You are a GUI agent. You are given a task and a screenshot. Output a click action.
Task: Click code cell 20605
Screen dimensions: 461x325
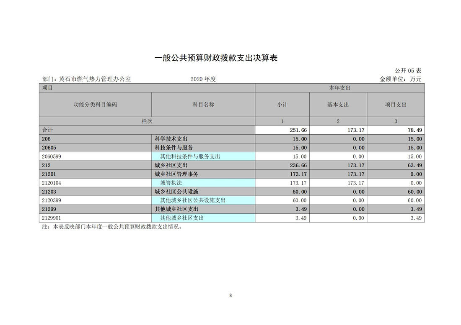pyautogui.click(x=95, y=148)
